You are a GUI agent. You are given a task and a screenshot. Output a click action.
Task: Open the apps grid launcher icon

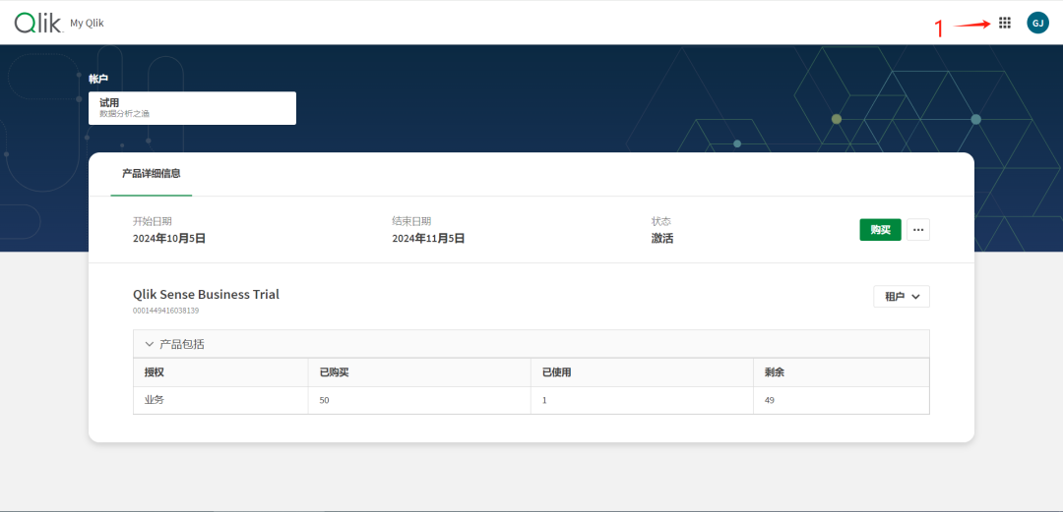[1005, 23]
